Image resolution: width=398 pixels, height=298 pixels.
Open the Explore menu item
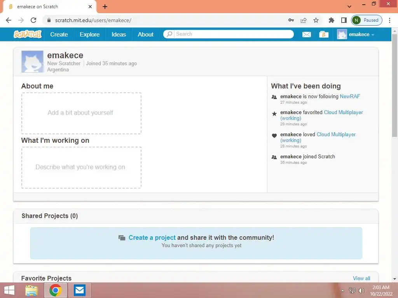(90, 35)
